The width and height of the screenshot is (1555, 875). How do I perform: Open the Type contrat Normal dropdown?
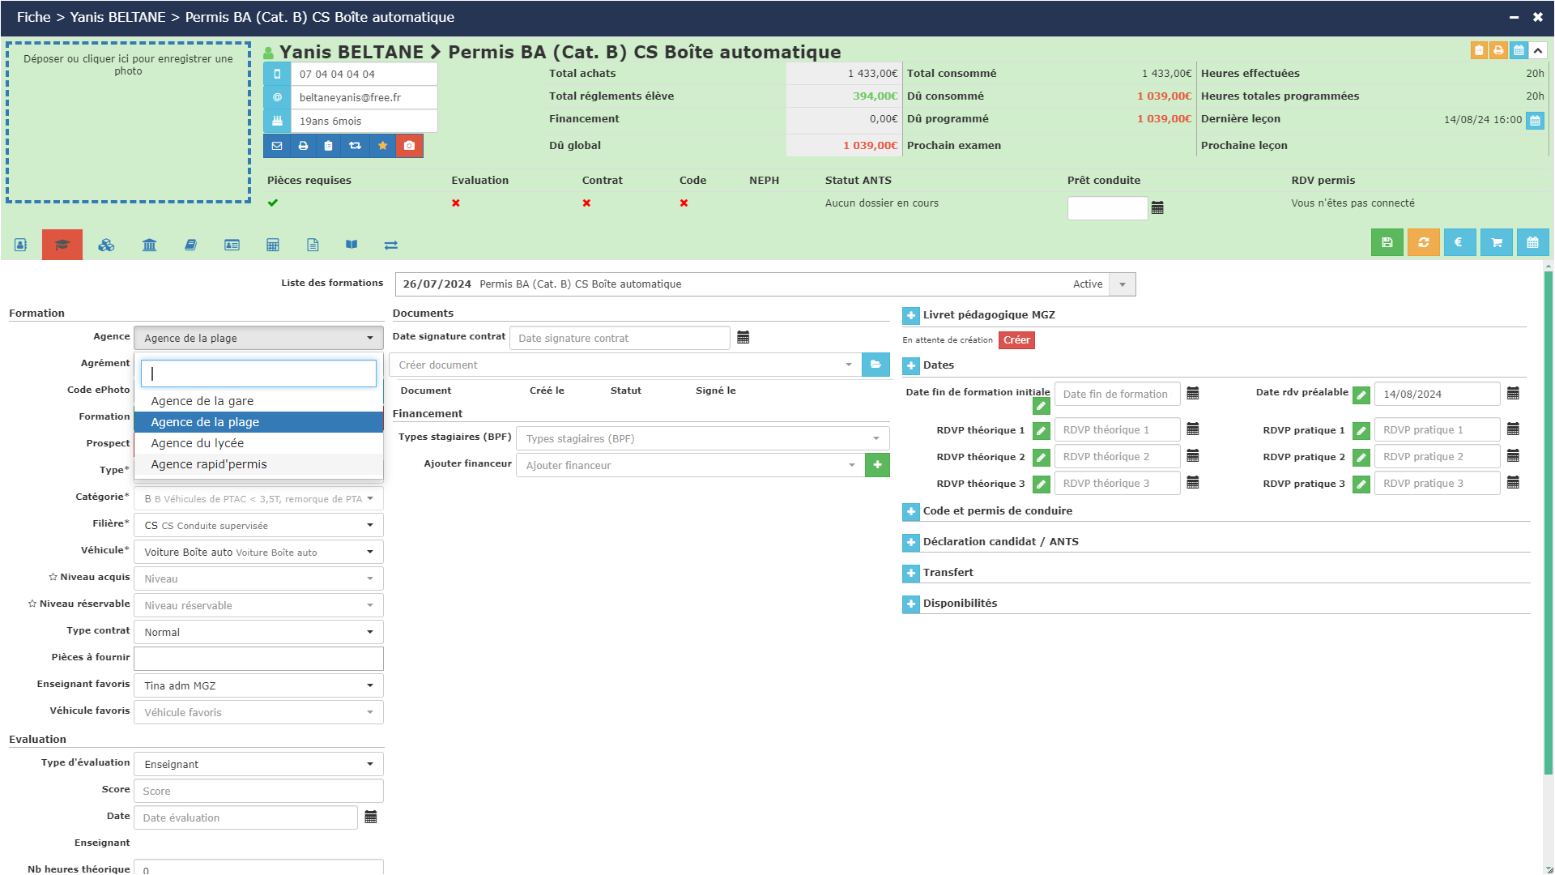[258, 632]
